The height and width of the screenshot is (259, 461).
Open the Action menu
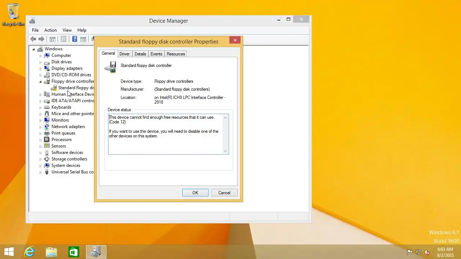click(x=50, y=30)
